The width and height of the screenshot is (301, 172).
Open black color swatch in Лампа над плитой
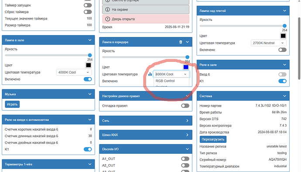click(283, 36)
